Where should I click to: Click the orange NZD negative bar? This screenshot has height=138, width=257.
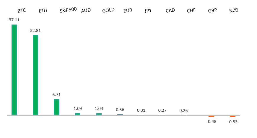pos(233,116)
